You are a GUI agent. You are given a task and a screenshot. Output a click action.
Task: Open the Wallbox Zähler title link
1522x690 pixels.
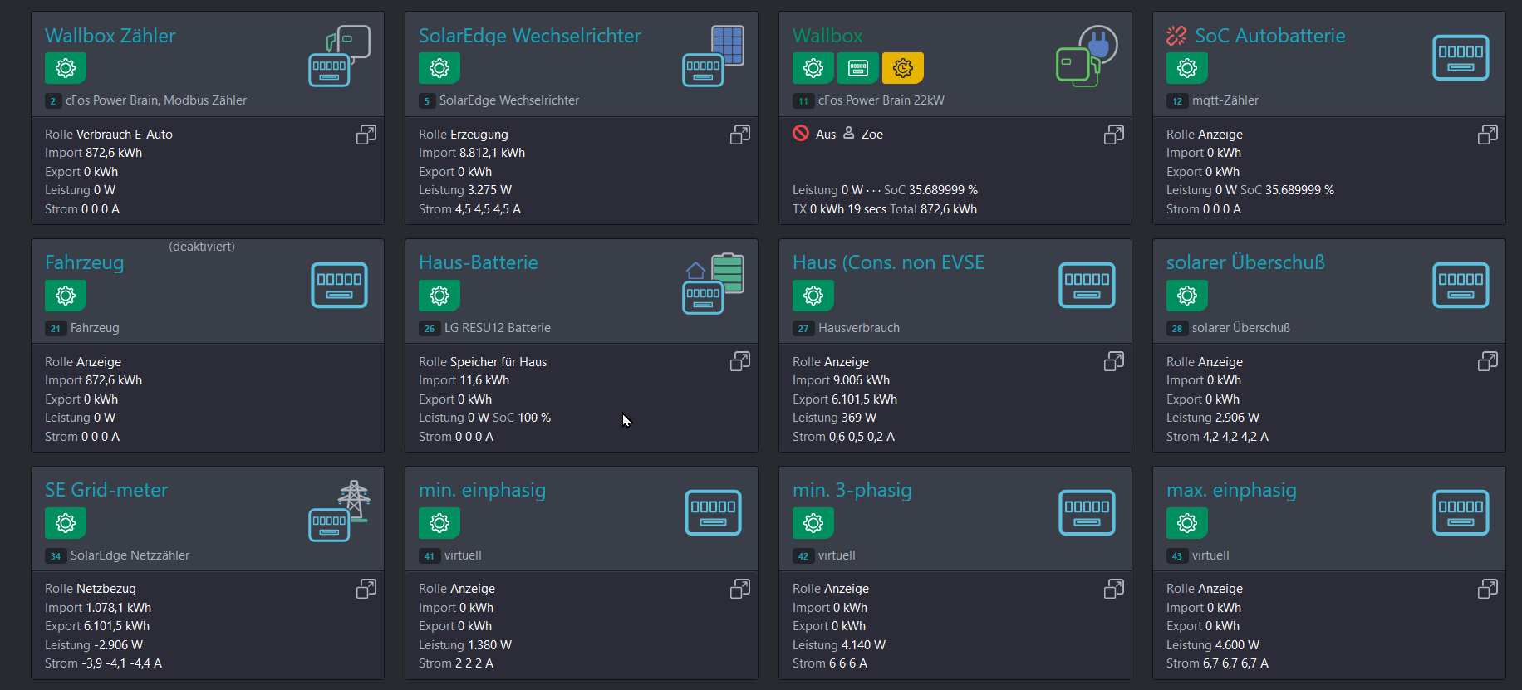tap(110, 36)
